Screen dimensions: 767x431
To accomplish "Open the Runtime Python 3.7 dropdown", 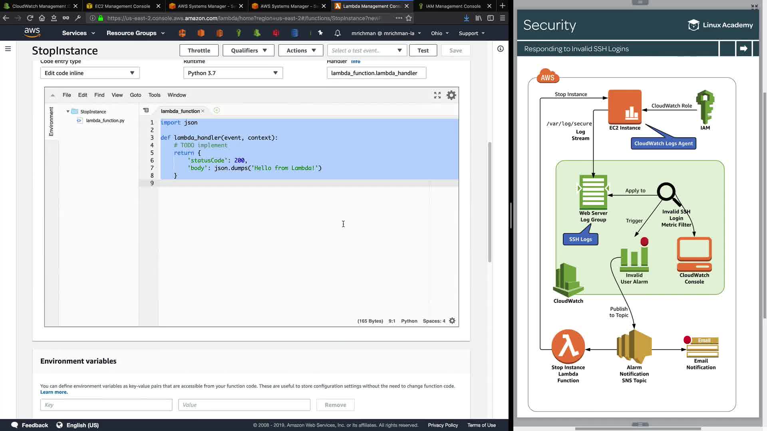I will tap(233, 73).
